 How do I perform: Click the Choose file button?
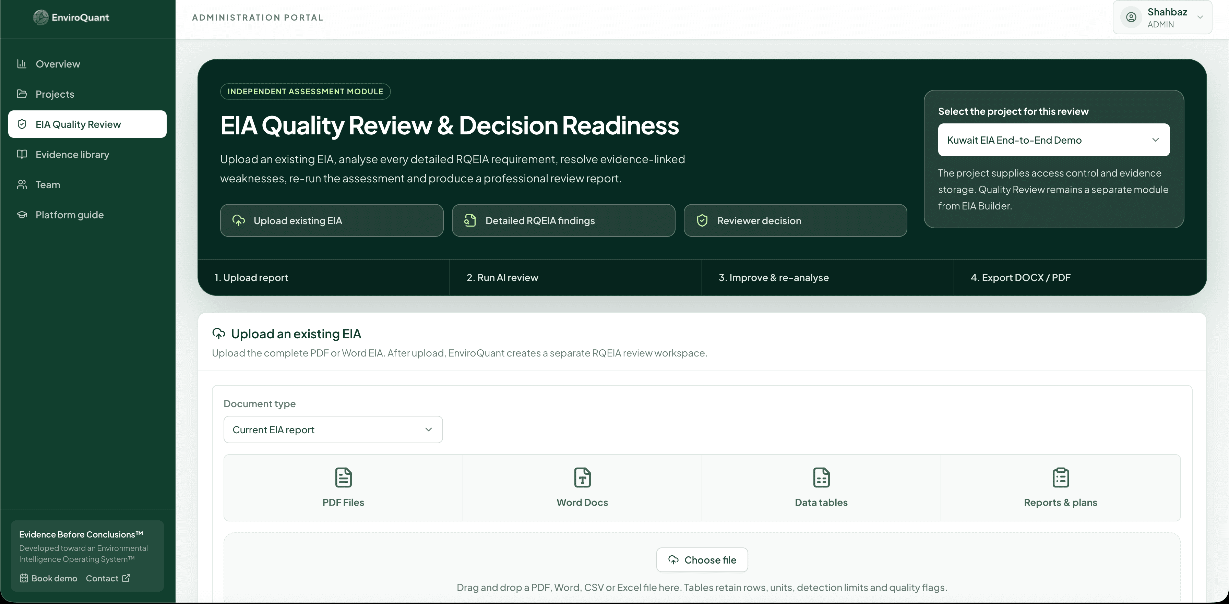(702, 560)
